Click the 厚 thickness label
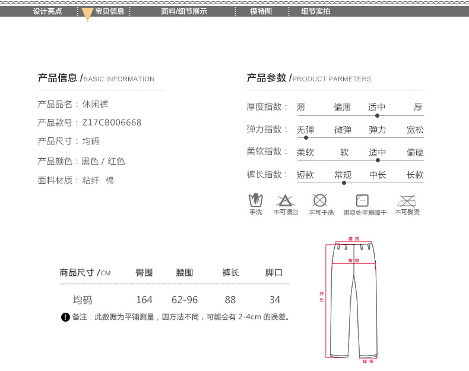Screen dimensions: 469x371 418,107
